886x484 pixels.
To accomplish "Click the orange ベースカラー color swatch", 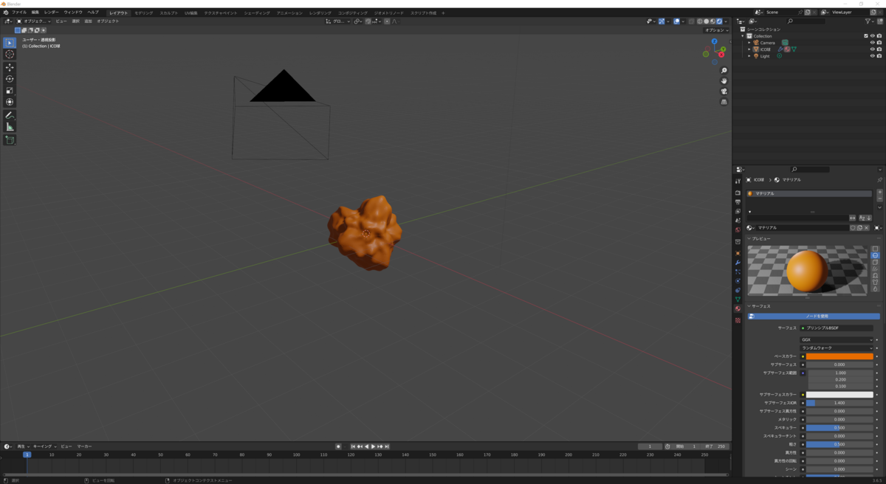I will pos(839,356).
